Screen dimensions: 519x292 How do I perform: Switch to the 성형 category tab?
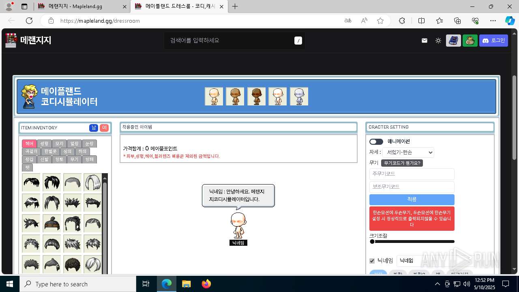[44, 144]
